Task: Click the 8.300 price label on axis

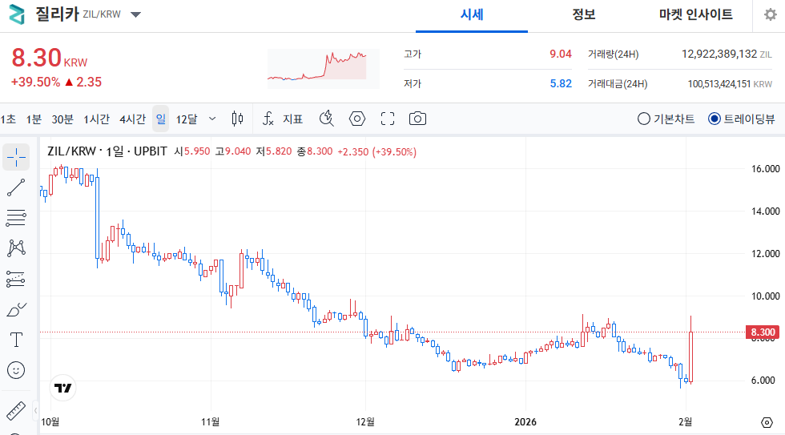Action: (x=762, y=332)
